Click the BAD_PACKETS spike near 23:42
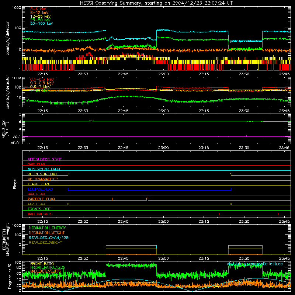The image size is (295, 295). pyautogui.click(x=278, y=214)
